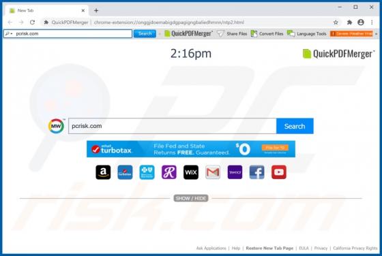This screenshot has width=382, height=256.
Task: Click the QuickPDFMerger logo in page header
Action: [338, 54]
